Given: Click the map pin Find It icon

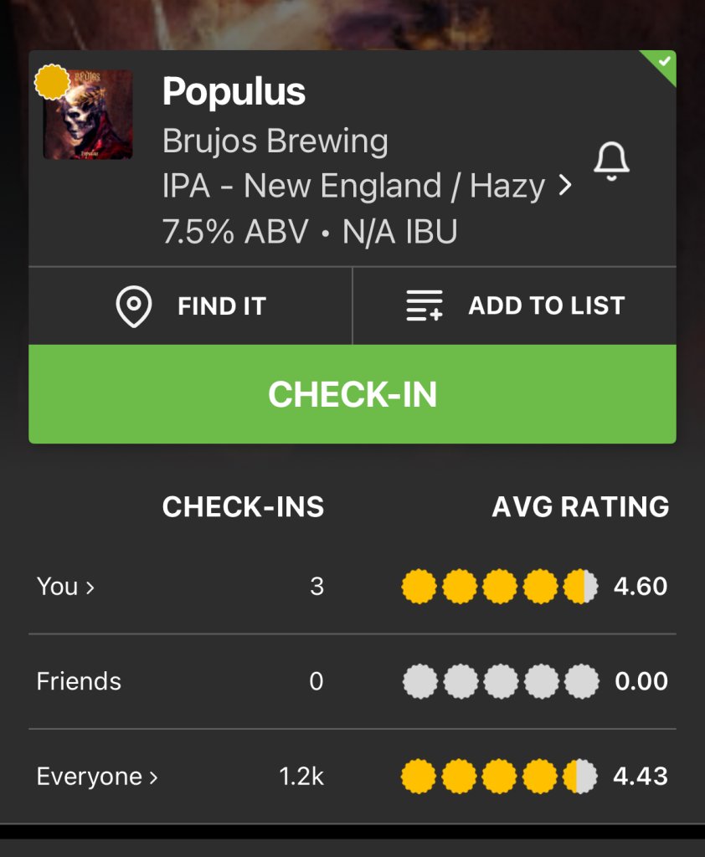Looking at the screenshot, I should 133,306.
